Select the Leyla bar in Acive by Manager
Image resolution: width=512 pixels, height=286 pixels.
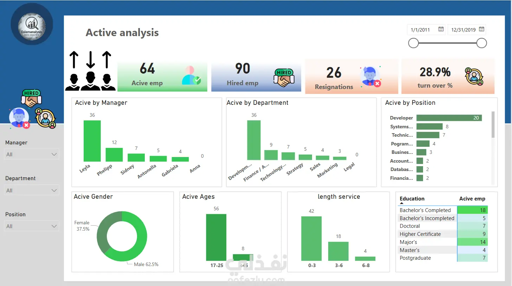(x=92, y=141)
